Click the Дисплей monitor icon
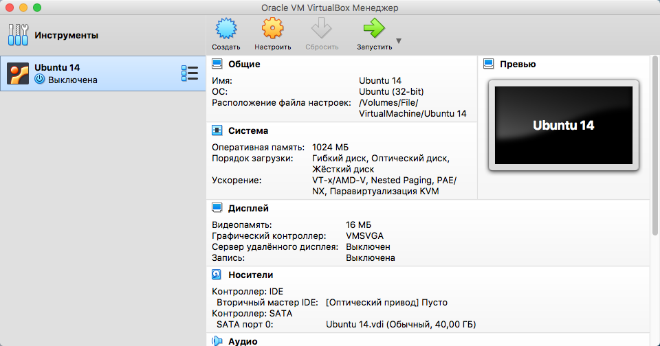The width and height of the screenshot is (660, 346). click(217, 208)
